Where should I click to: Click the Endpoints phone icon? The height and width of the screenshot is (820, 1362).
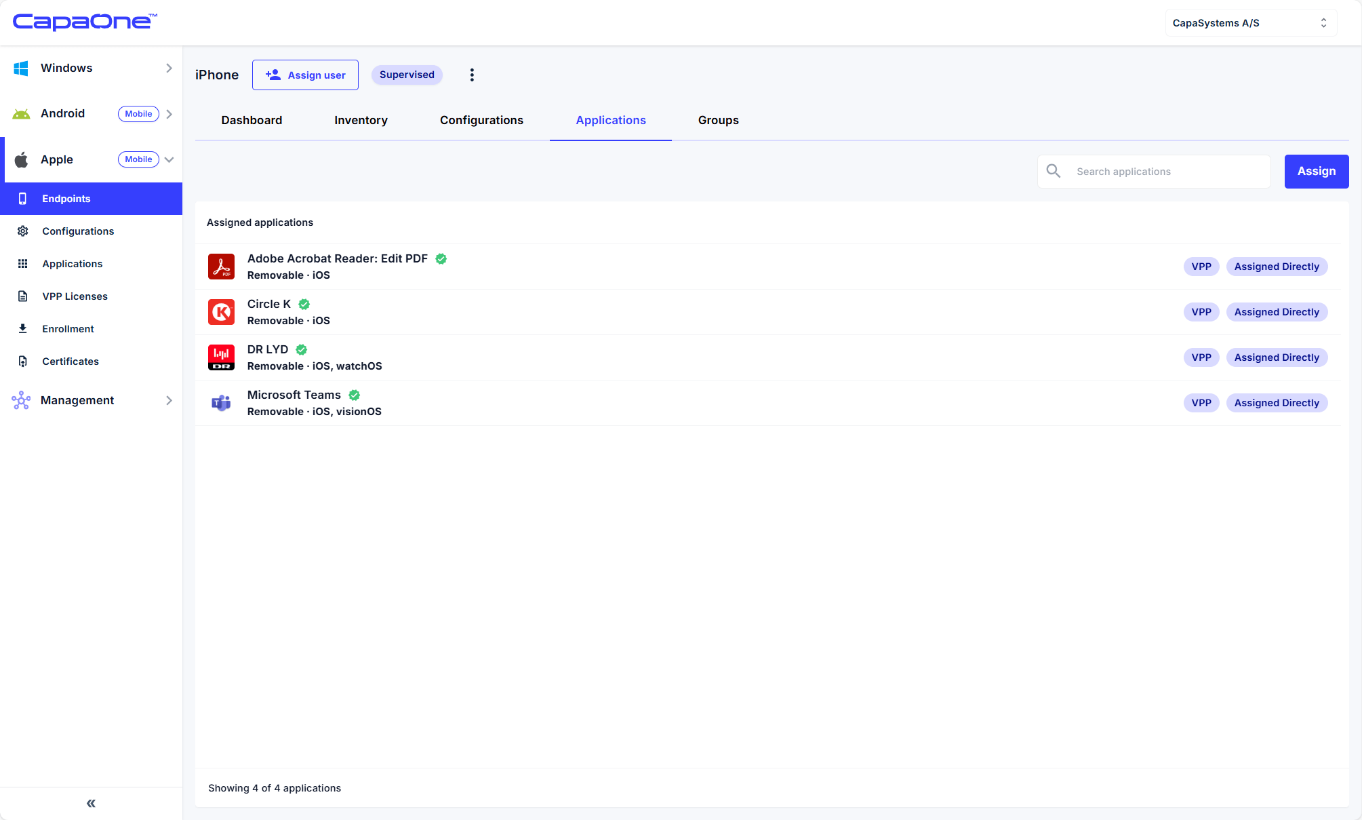click(22, 199)
